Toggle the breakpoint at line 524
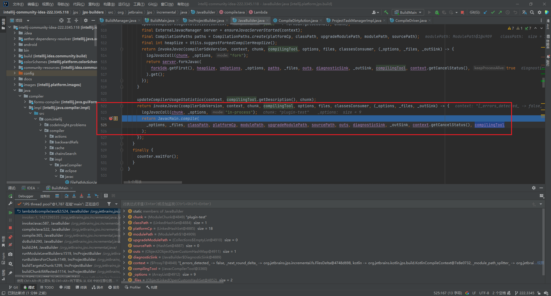 (111, 118)
